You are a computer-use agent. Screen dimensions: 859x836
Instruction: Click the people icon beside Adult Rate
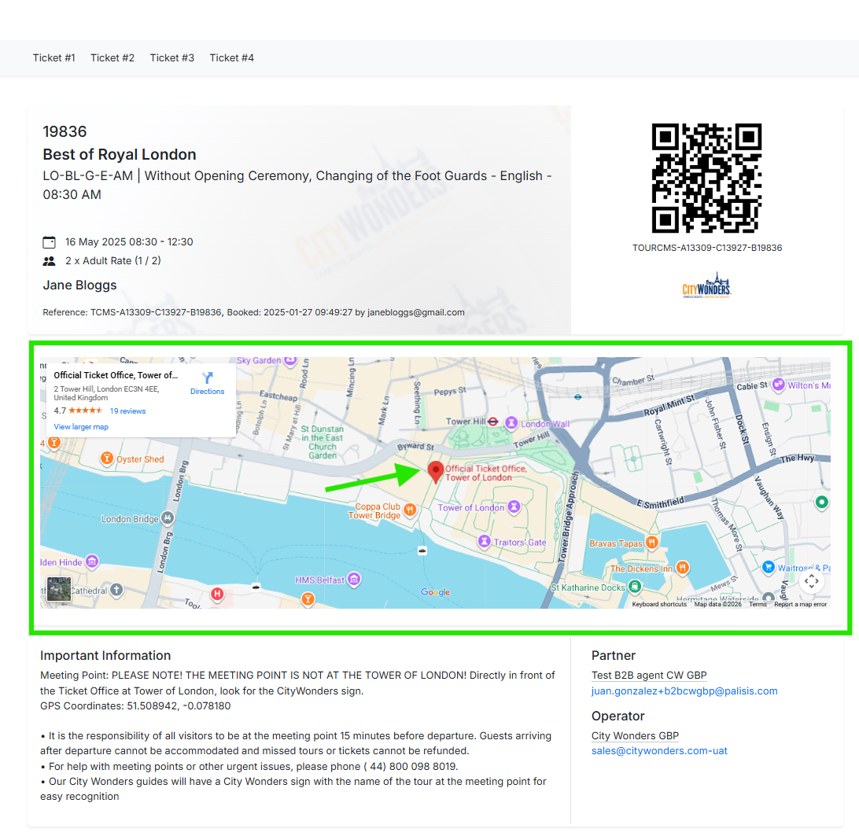point(50,261)
